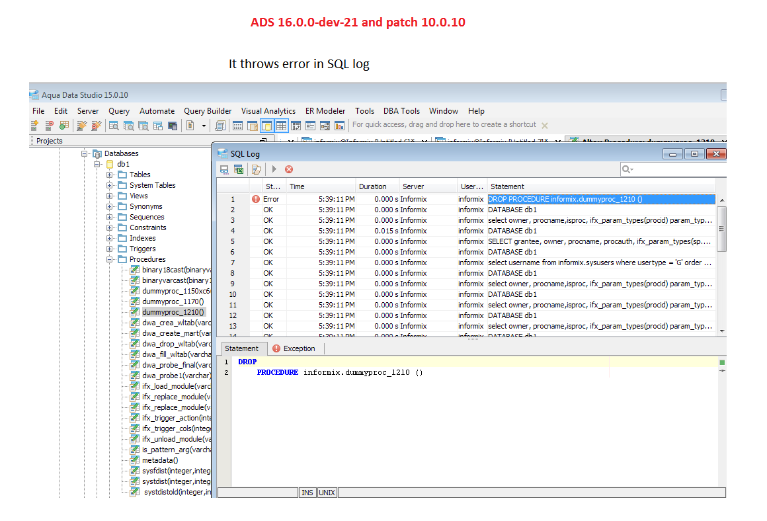Select the Triggers folder in tree
This screenshot has width=767, height=521.
tap(142, 249)
